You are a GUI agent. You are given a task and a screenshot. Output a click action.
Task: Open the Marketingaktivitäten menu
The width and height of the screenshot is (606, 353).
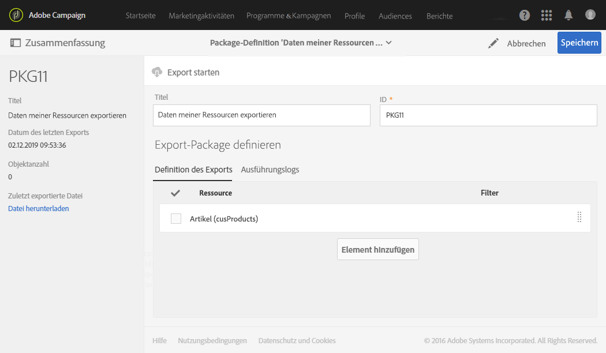(x=201, y=16)
